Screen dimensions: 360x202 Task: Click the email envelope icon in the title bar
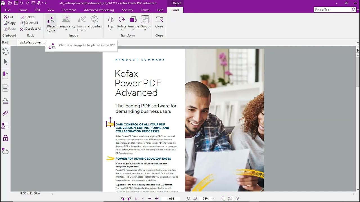pyautogui.click(x=33, y=3)
